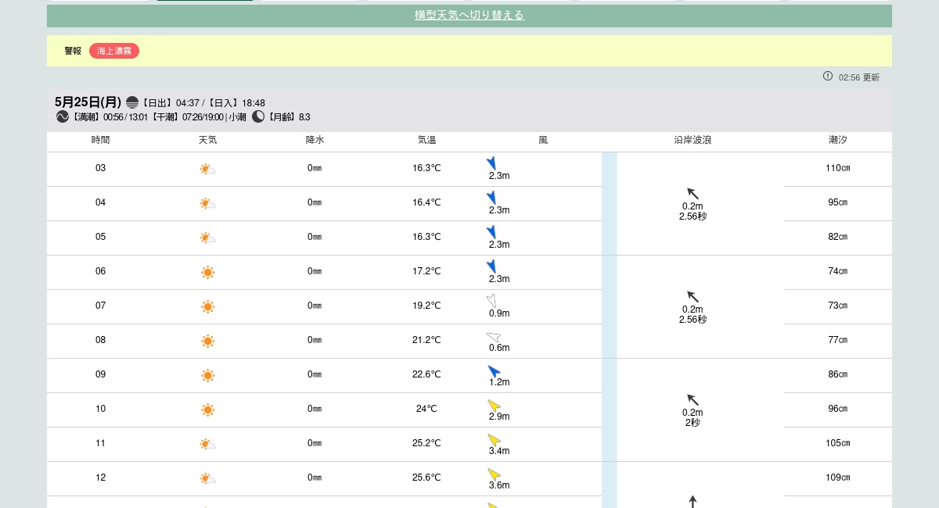This screenshot has height=508, width=939.
Task: Click the 潮汐 column header
Action: [838, 140]
